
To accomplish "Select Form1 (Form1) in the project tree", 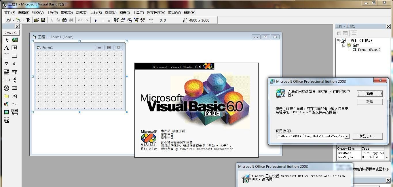I will pos(369,50).
